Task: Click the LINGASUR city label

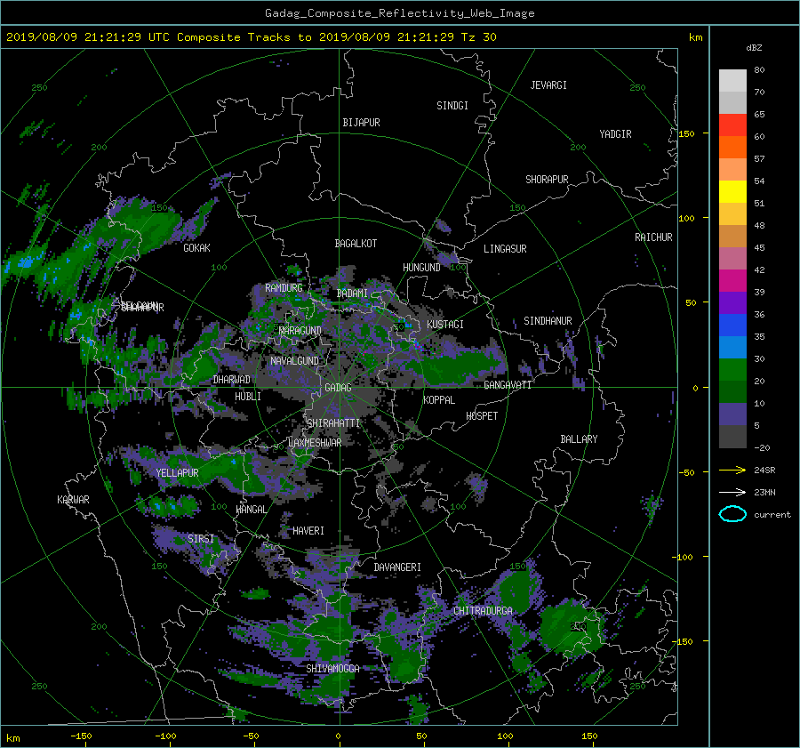Action: tap(505, 249)
